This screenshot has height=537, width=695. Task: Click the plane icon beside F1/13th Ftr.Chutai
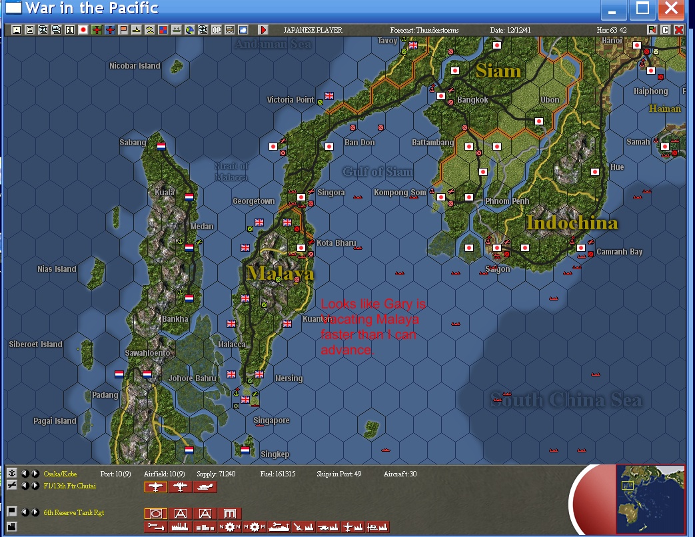tap(12, 485)
